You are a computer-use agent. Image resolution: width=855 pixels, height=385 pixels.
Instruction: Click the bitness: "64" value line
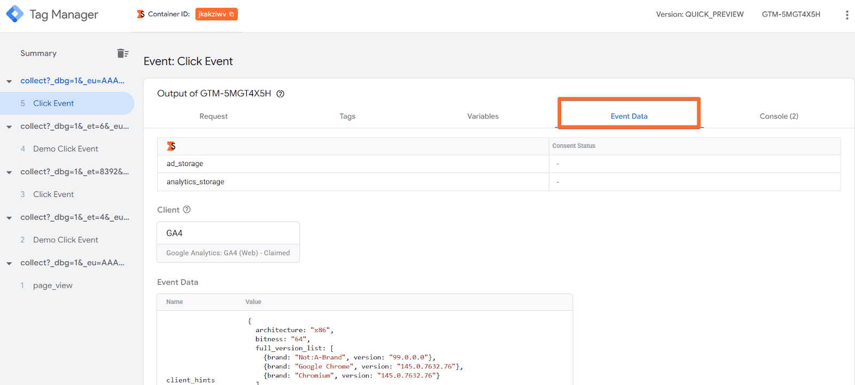point(283,339)
